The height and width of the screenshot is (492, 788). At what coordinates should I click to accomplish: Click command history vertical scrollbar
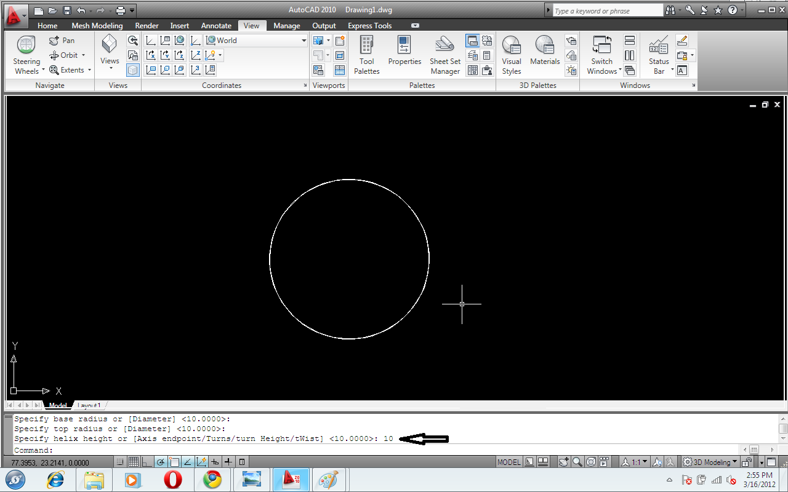click(x=782, y=429)
